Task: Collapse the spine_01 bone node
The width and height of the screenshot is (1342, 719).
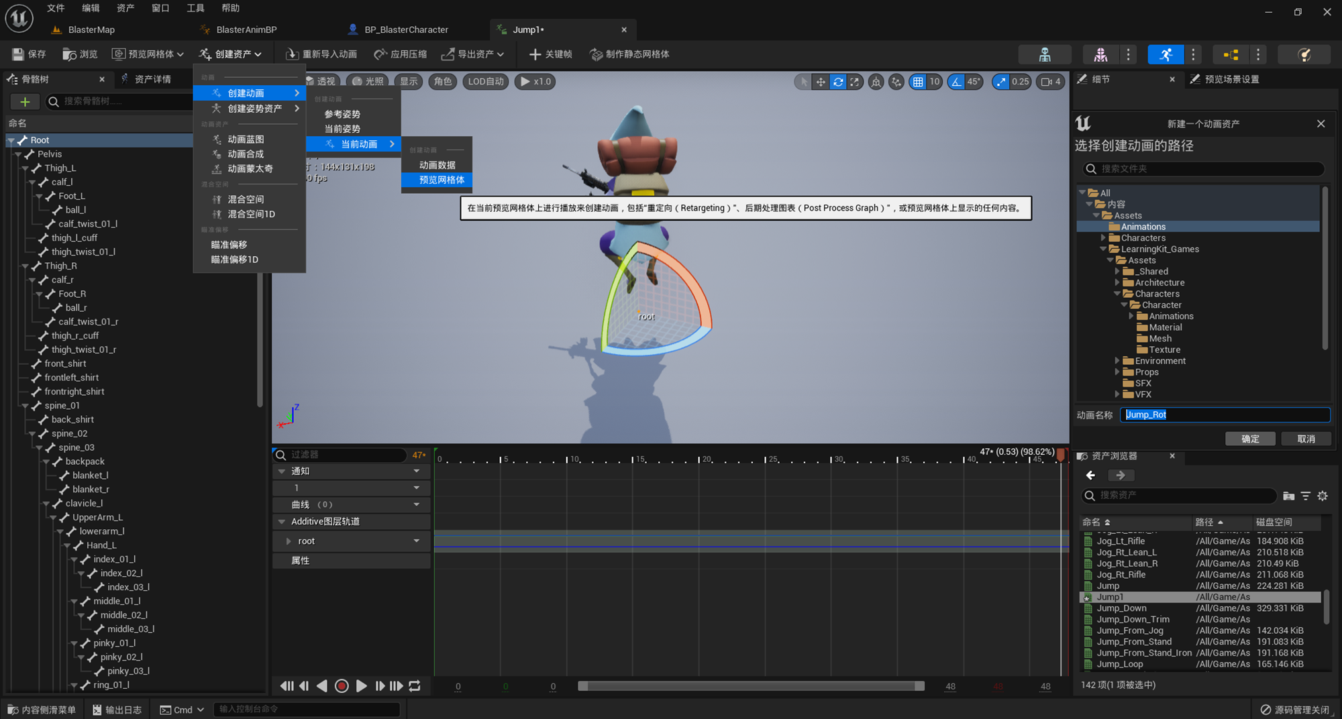Action: pyautogui.click(x=25, y=406)
